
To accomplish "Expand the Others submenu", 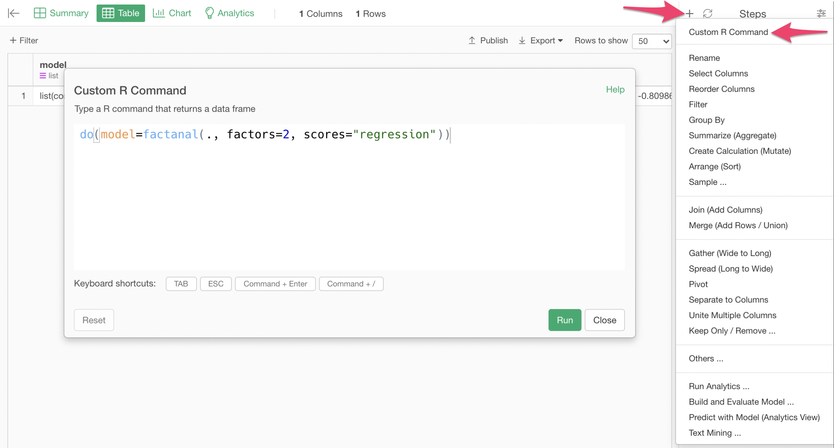I will pos(706,358).
